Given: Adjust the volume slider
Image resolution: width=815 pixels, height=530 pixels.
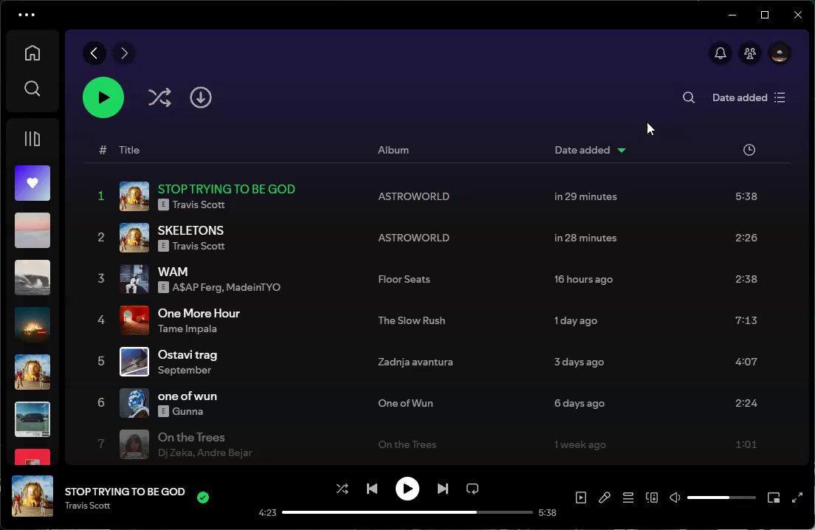Looking at the screenshot, I should [721, 498].
